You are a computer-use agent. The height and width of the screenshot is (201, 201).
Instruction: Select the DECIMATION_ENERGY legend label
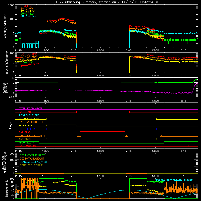[x=32, y=155]
